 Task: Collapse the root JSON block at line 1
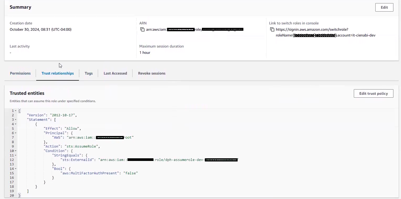16,111
